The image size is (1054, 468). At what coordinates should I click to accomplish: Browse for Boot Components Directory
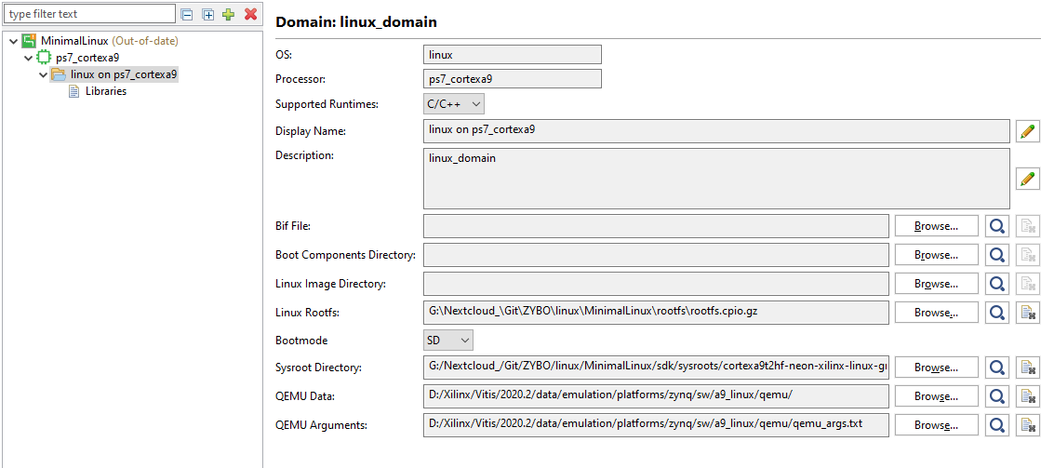coord(937,256)
